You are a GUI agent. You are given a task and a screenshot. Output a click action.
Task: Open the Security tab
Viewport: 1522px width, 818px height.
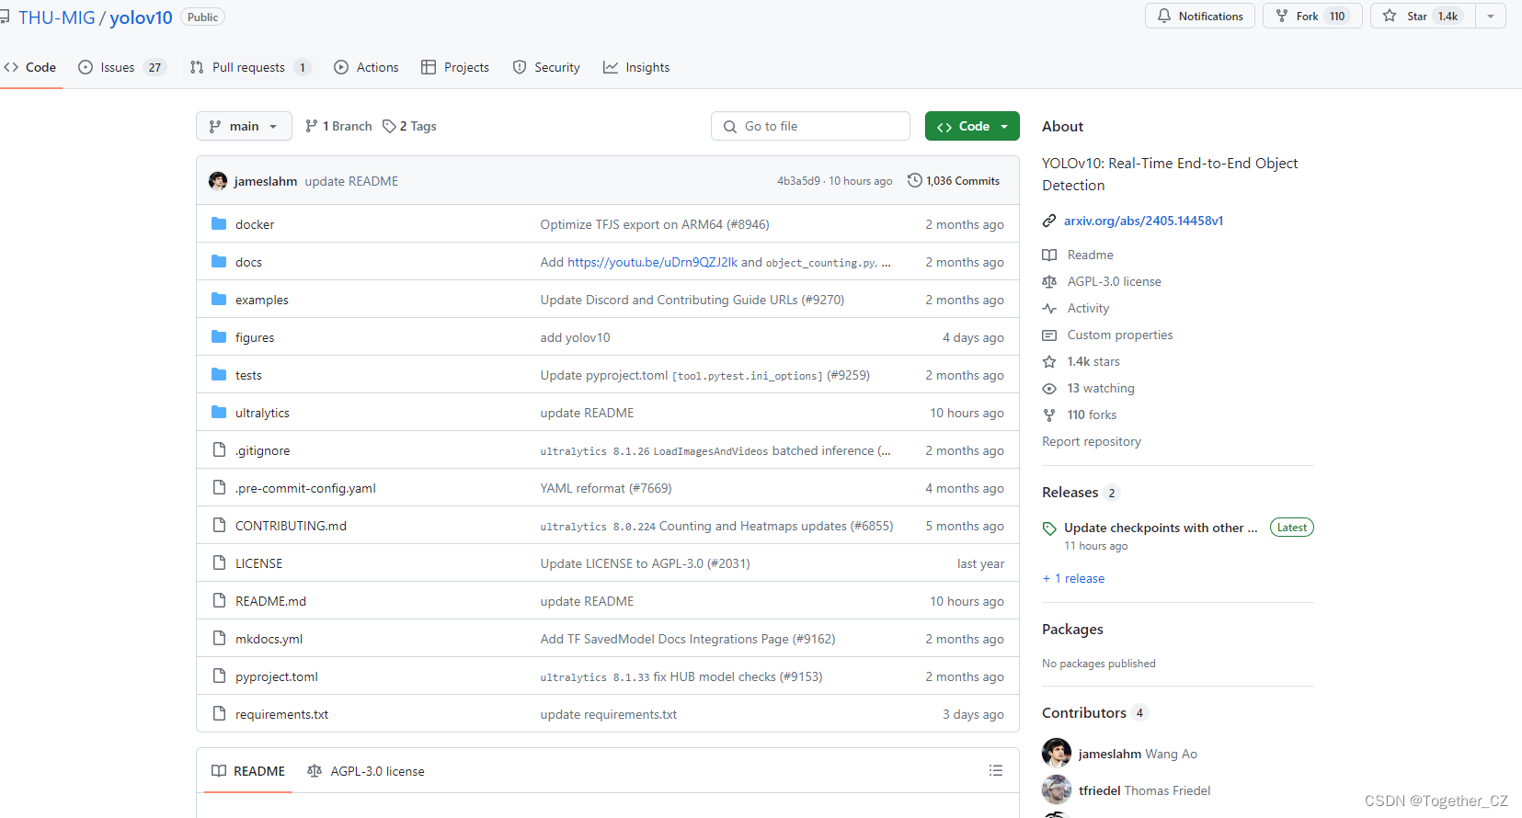click(x=546, y=67)
